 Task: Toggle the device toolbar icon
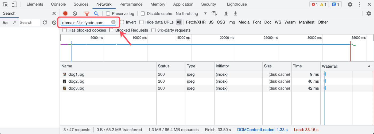click(x=14, y=4)
